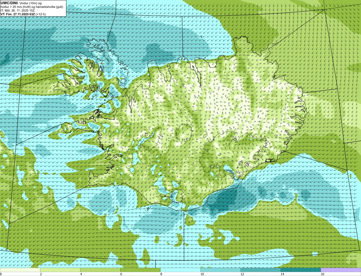Select the turquoise 10–12 color bar segment
Screen dimensions: 361x276
(x=221, y=270)
